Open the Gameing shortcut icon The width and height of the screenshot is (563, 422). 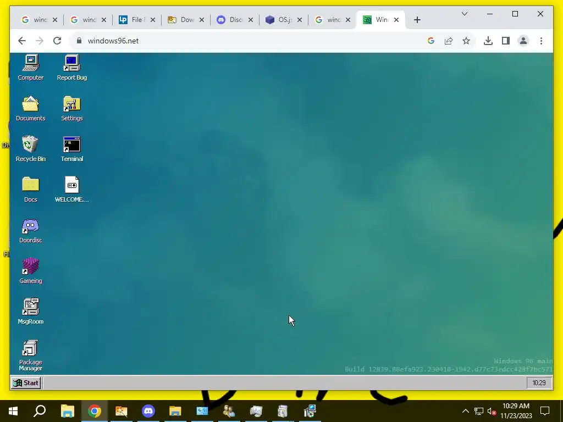[31, 271]
